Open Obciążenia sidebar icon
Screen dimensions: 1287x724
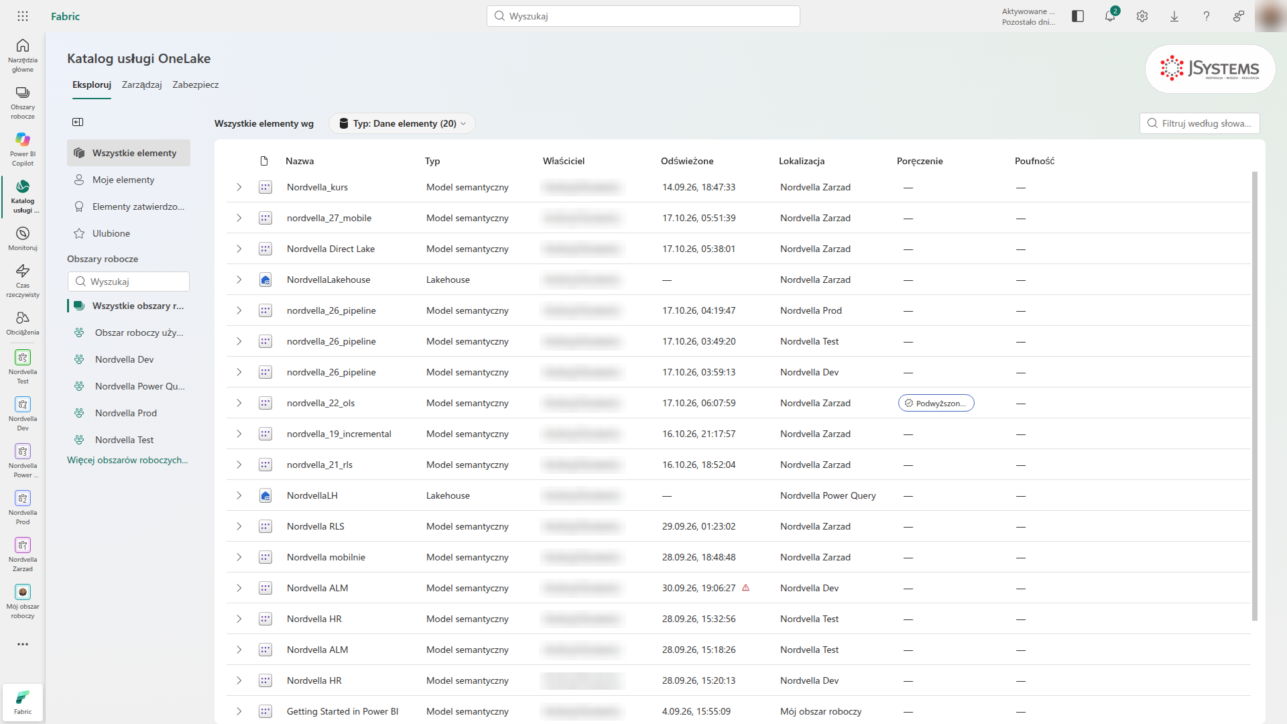23,323
